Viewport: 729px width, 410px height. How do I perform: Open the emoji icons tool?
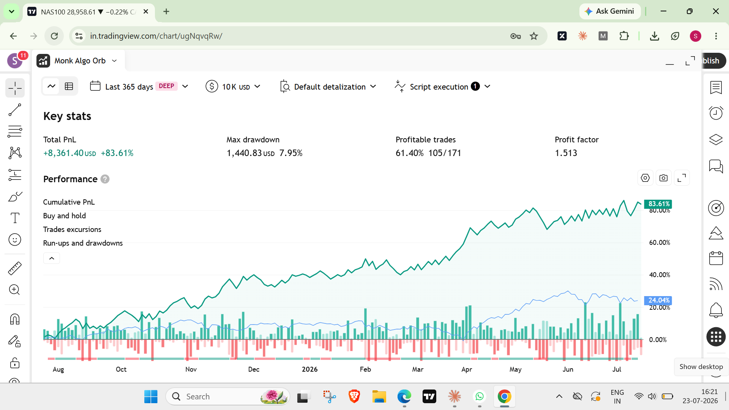coord(15,240)
